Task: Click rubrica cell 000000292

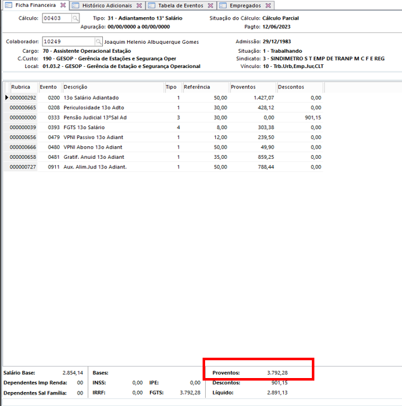Action: pos(23,98)
